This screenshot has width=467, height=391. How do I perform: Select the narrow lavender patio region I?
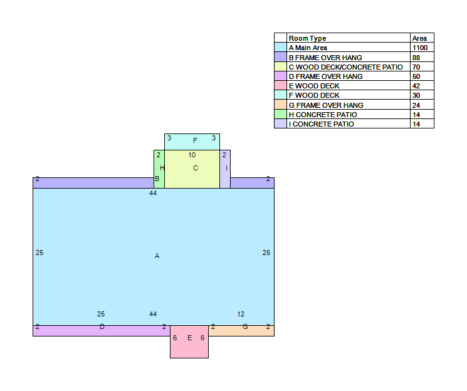(x=225, y=169)
